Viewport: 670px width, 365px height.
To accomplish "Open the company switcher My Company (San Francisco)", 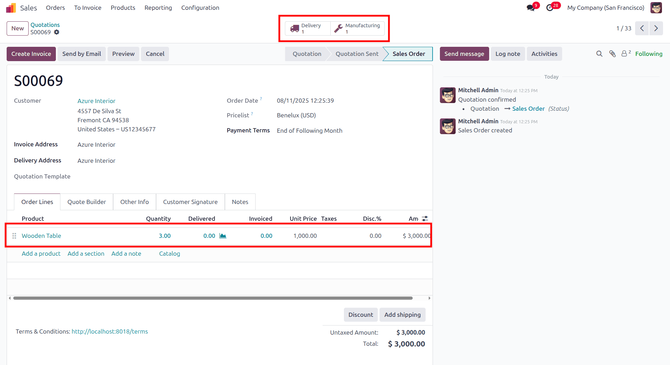I will tap(606, 8).
